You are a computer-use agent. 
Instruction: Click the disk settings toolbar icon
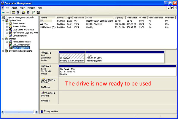(x=38, y=12)
